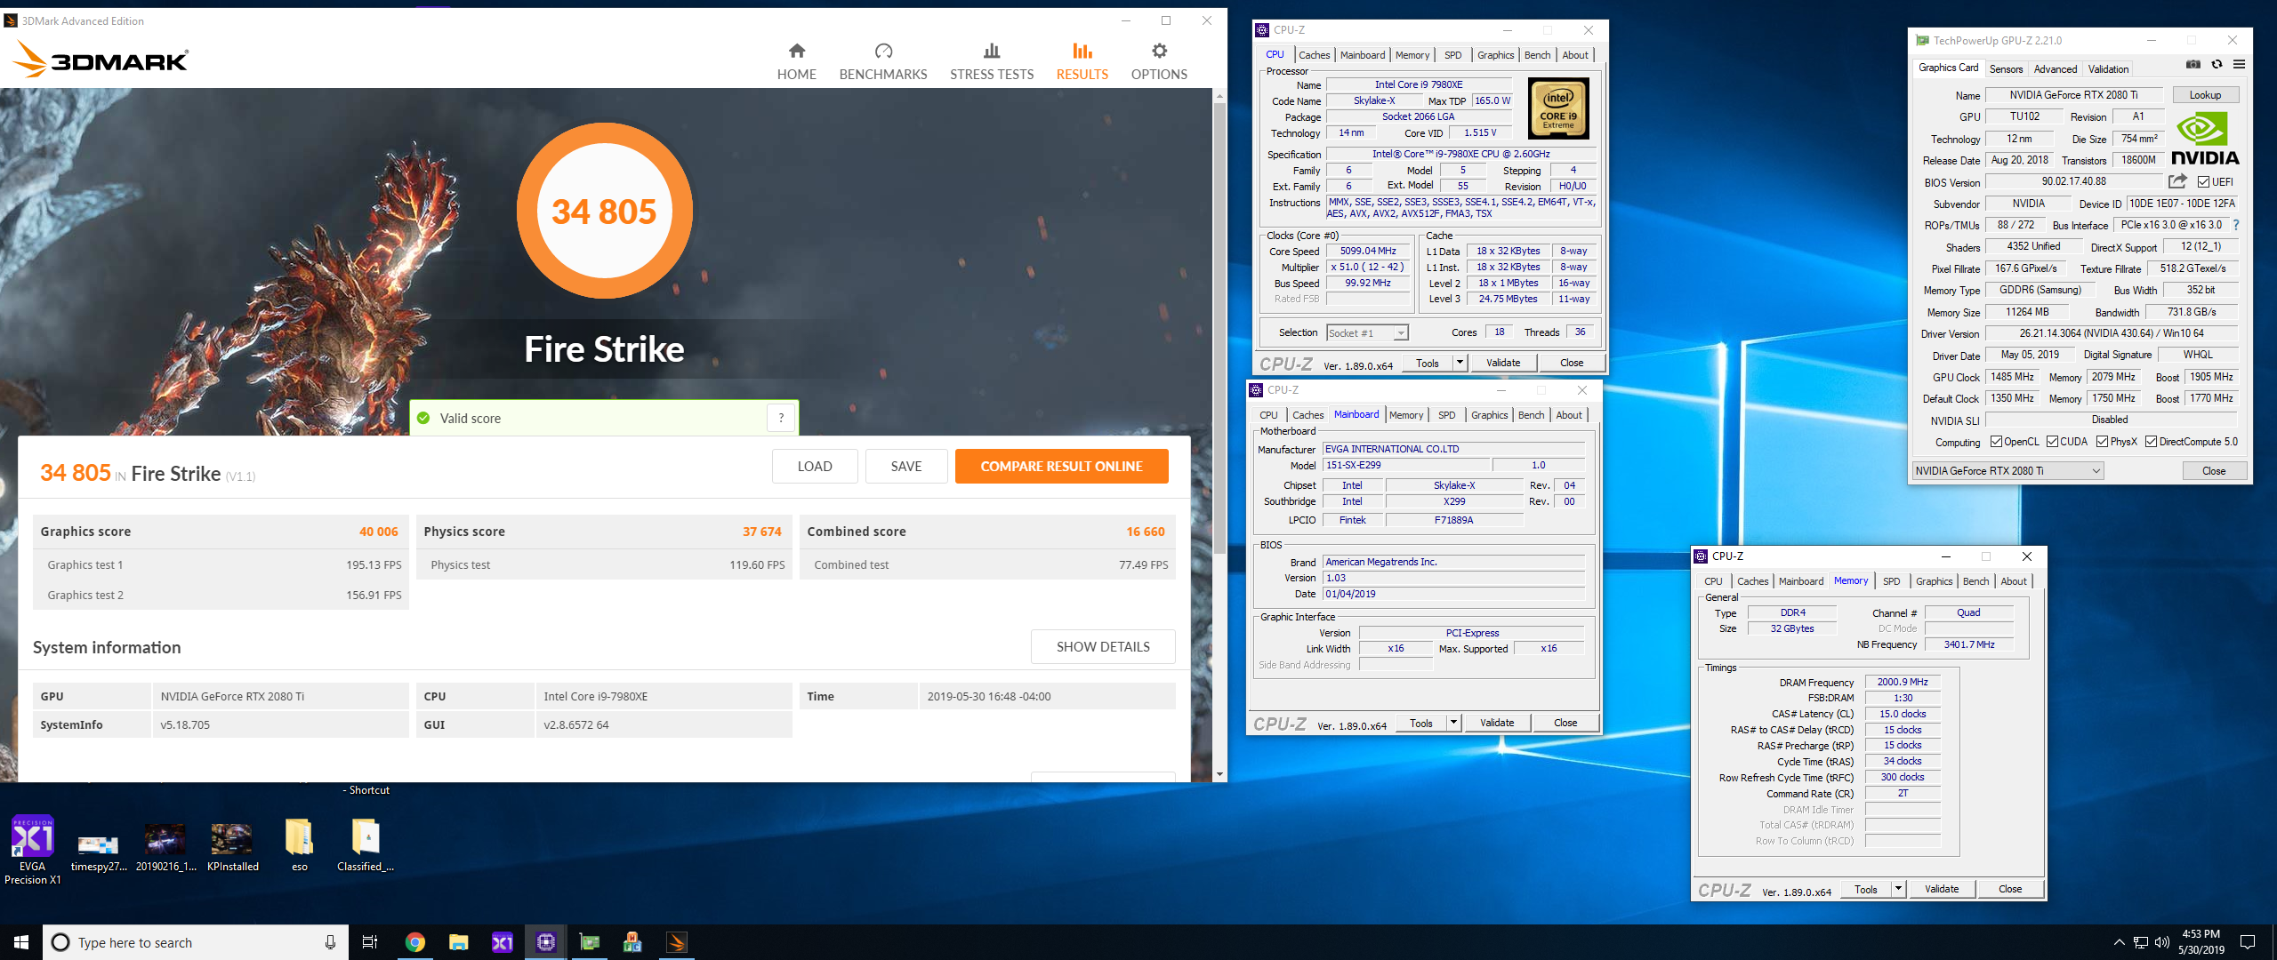Open File Explorer from the taskbar
The image size is (2277, 960).
458,942
